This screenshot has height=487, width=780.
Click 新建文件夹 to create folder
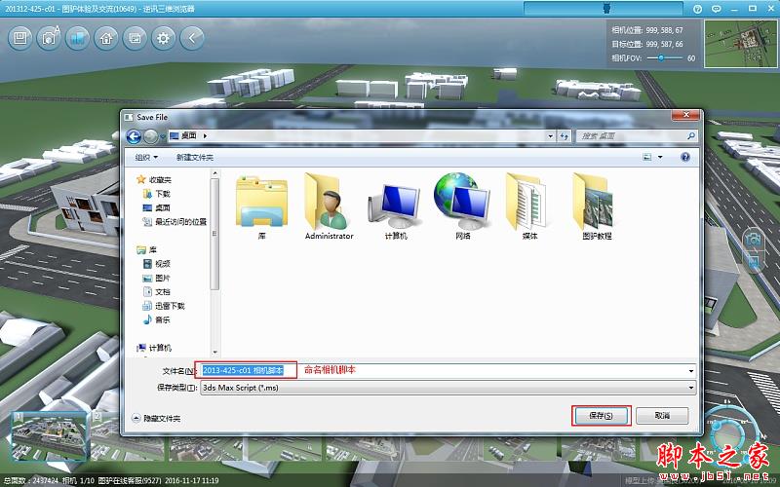pos(194,157)
